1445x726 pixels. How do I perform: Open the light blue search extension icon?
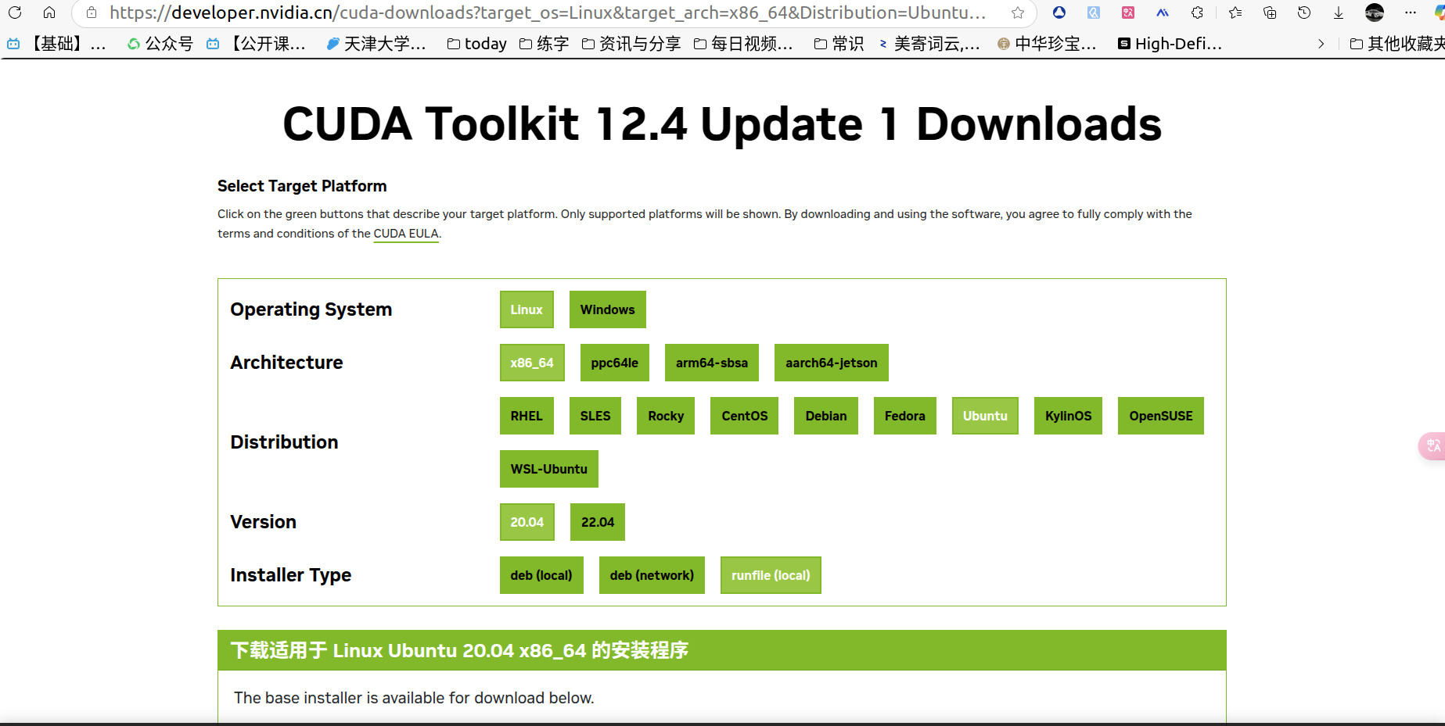(1094, 13)
